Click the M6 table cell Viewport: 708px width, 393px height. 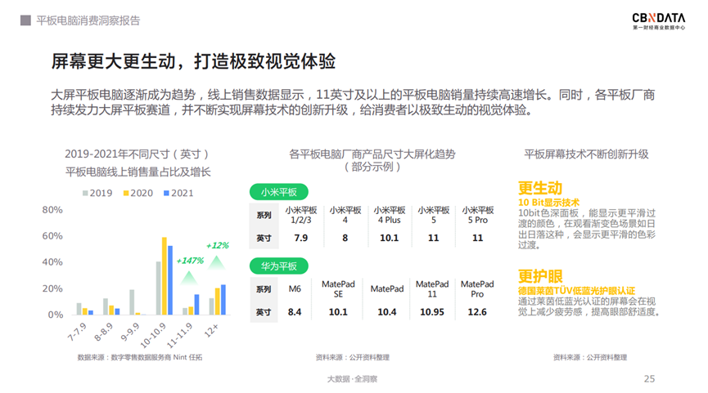point(295,289)
